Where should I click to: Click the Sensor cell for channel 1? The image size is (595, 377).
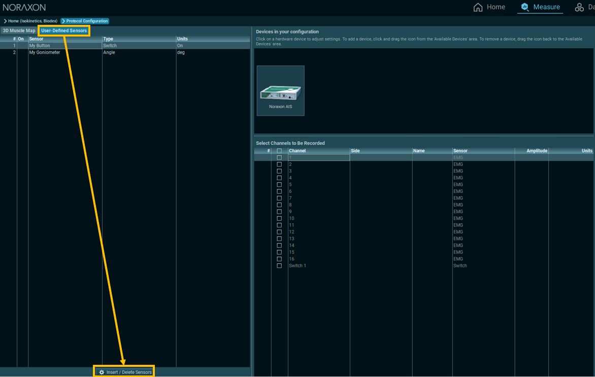point(482,158)
